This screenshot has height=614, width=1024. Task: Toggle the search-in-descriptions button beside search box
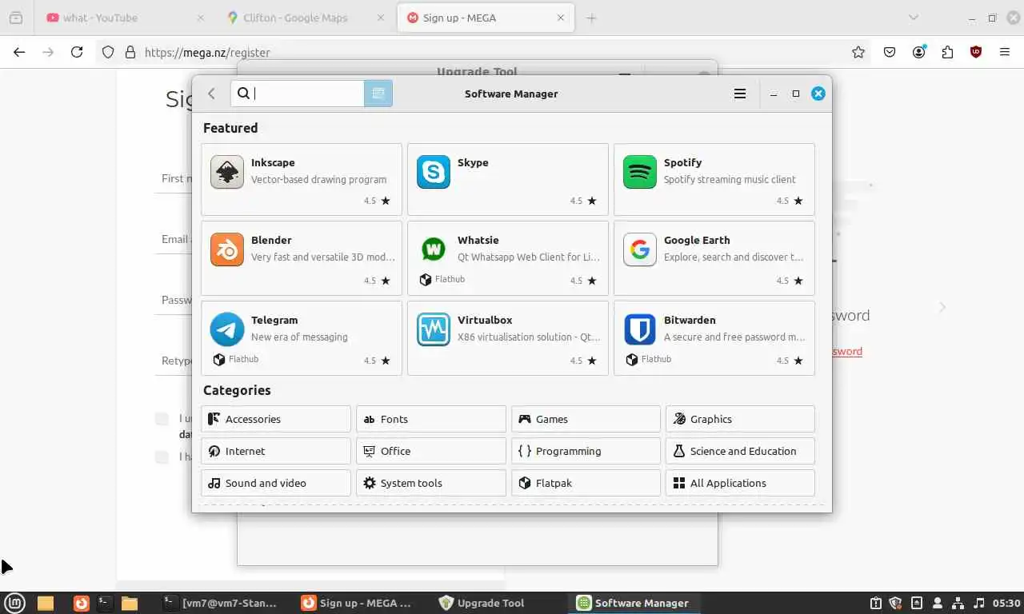tap(378, 94)
